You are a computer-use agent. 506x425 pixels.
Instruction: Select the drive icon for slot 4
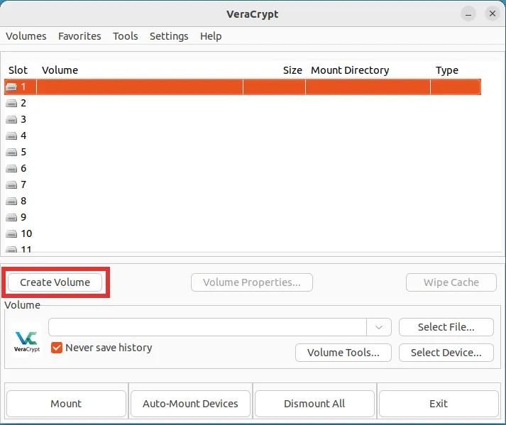click(x=11, y=136)
